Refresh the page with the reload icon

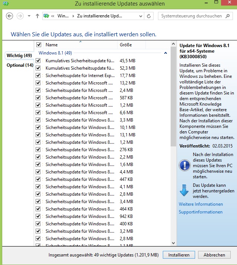149,16
